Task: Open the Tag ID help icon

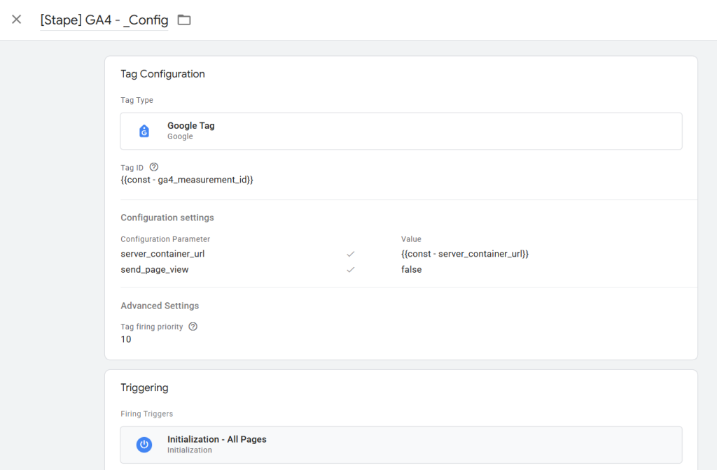Action: 154,167
